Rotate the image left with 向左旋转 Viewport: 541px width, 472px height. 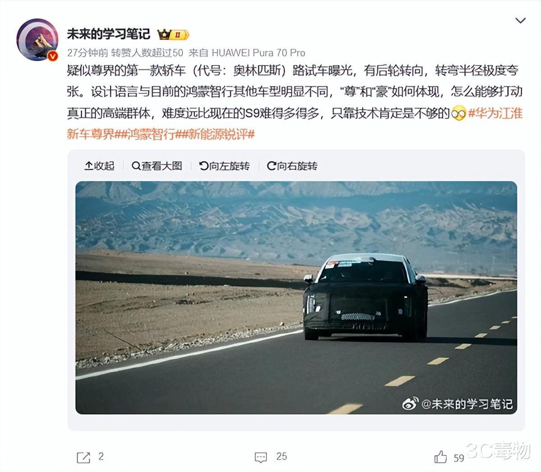(225, 166)
